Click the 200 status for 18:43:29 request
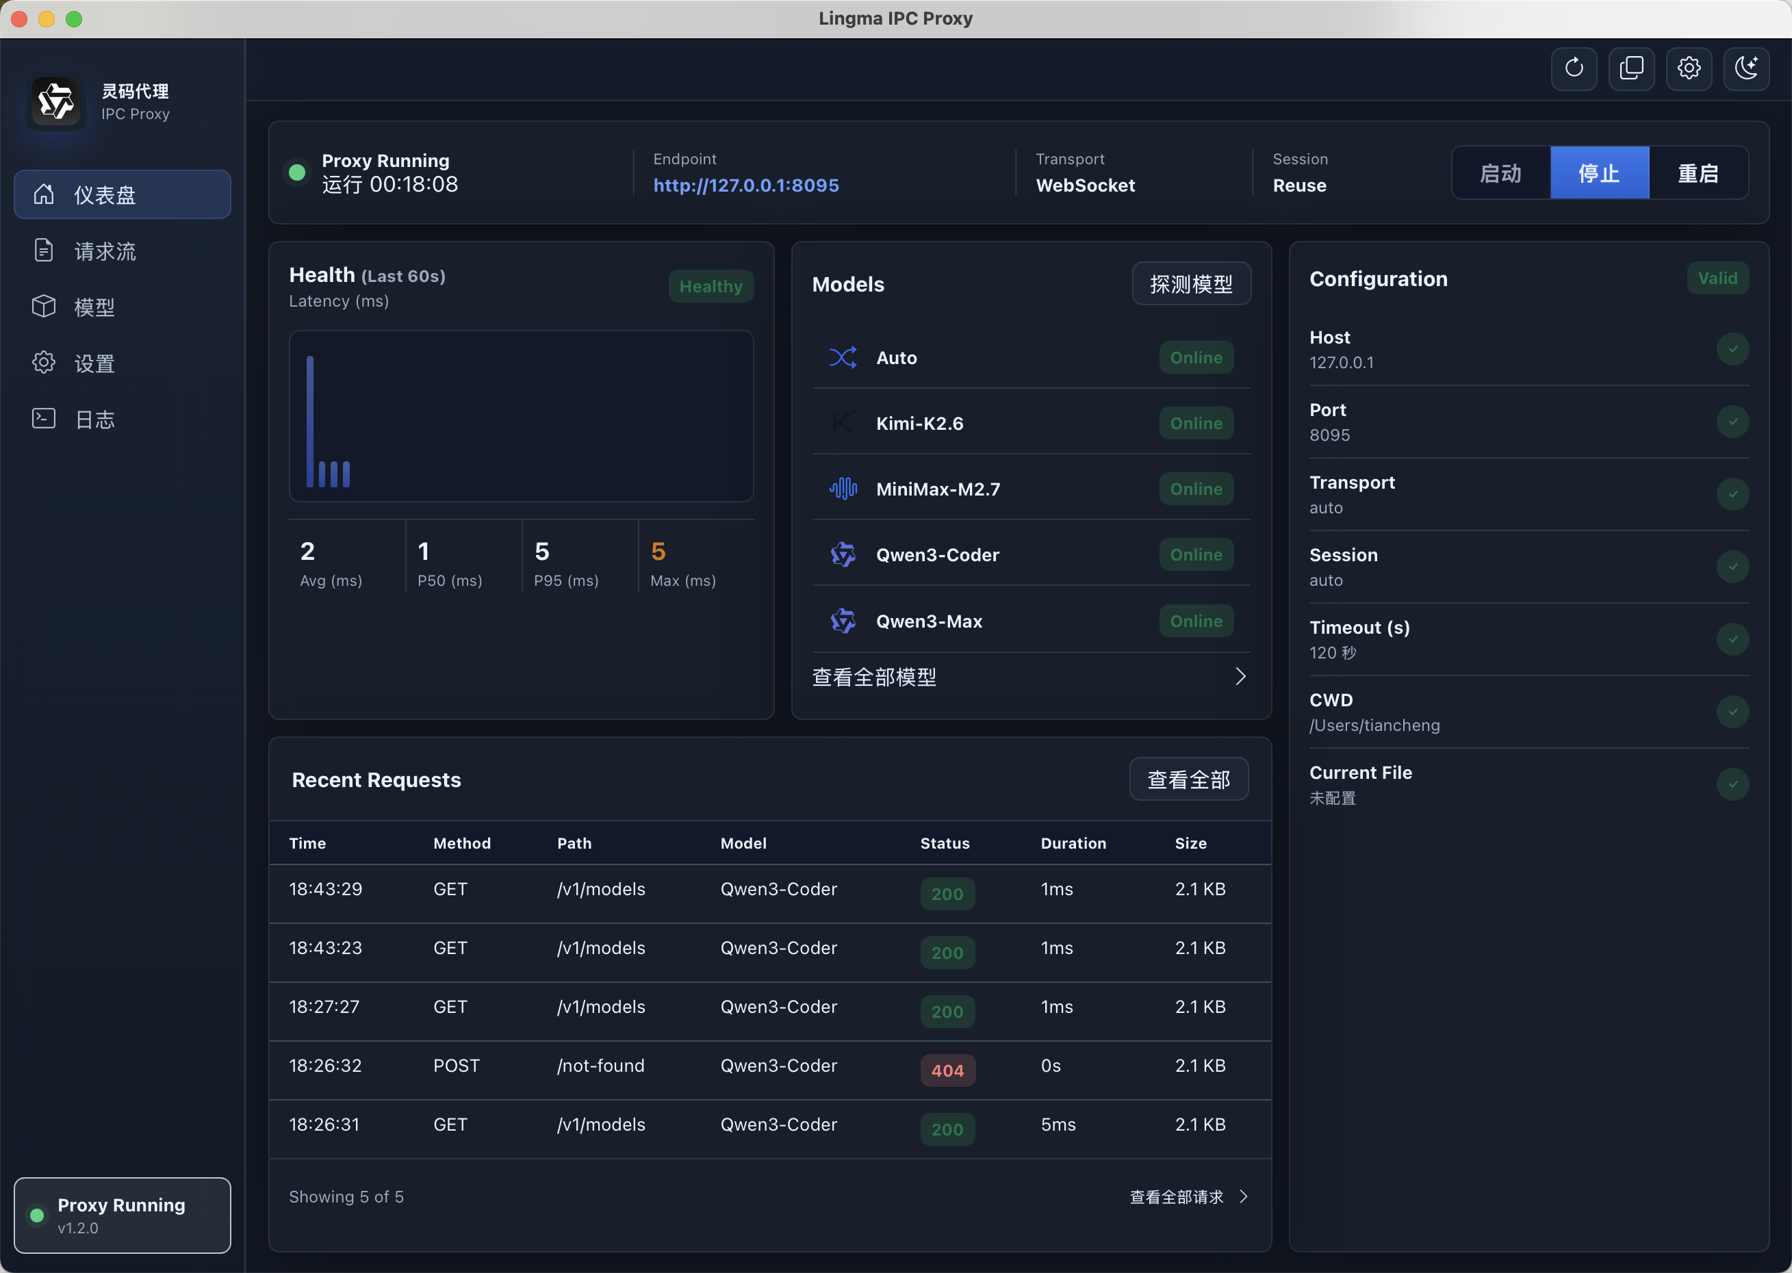 pos(947,894)
